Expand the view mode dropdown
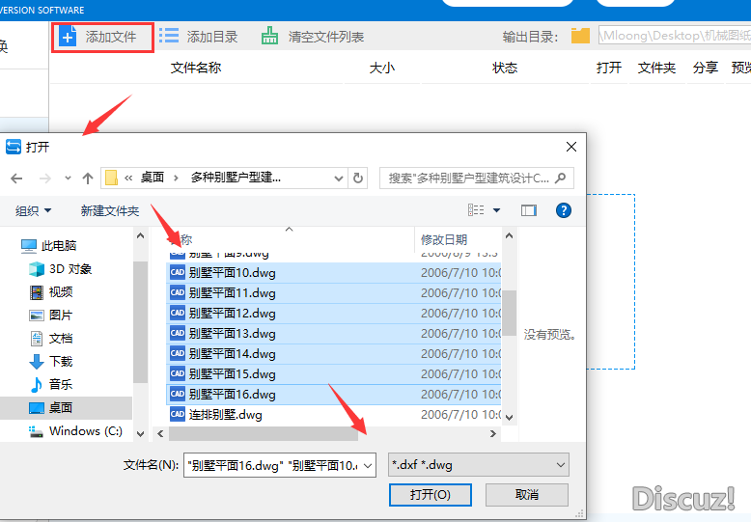 pos(497,210)
